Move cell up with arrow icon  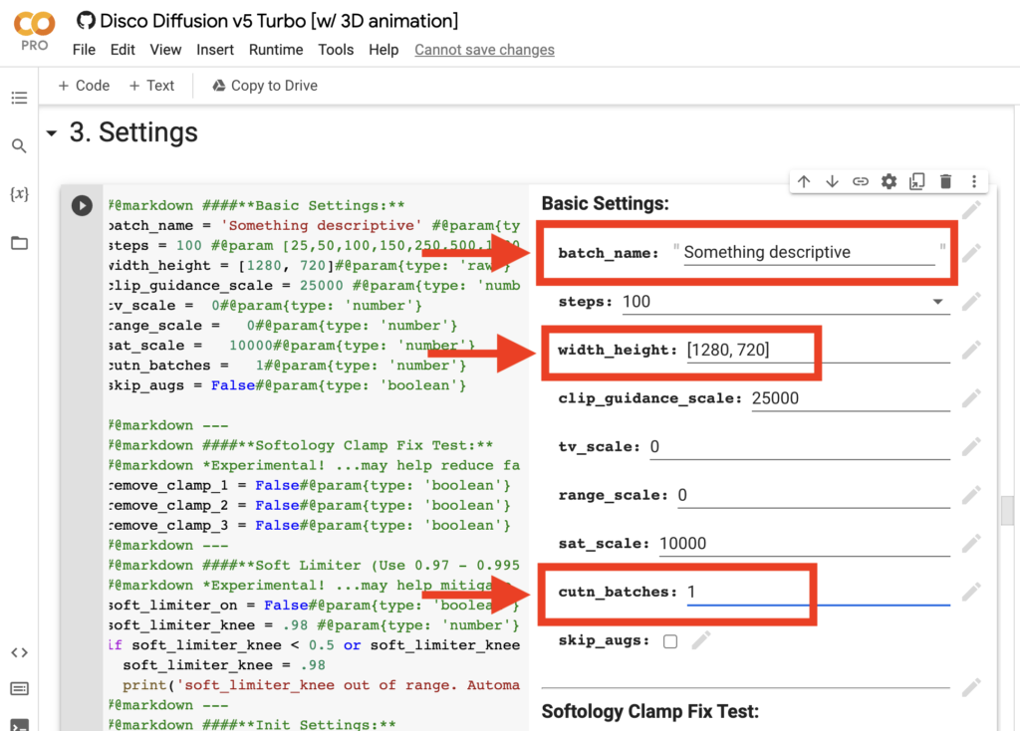[x=804, y=181]
